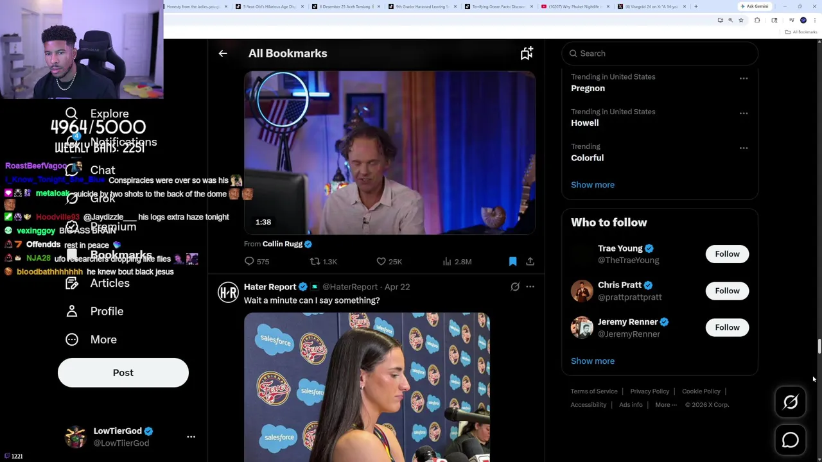Open the bookmark folders icon in header
The height and width of the screenshot is (462, 822).
point(527,53)
